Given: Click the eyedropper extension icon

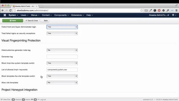Looking at the screenshot, I should point(150,10).
